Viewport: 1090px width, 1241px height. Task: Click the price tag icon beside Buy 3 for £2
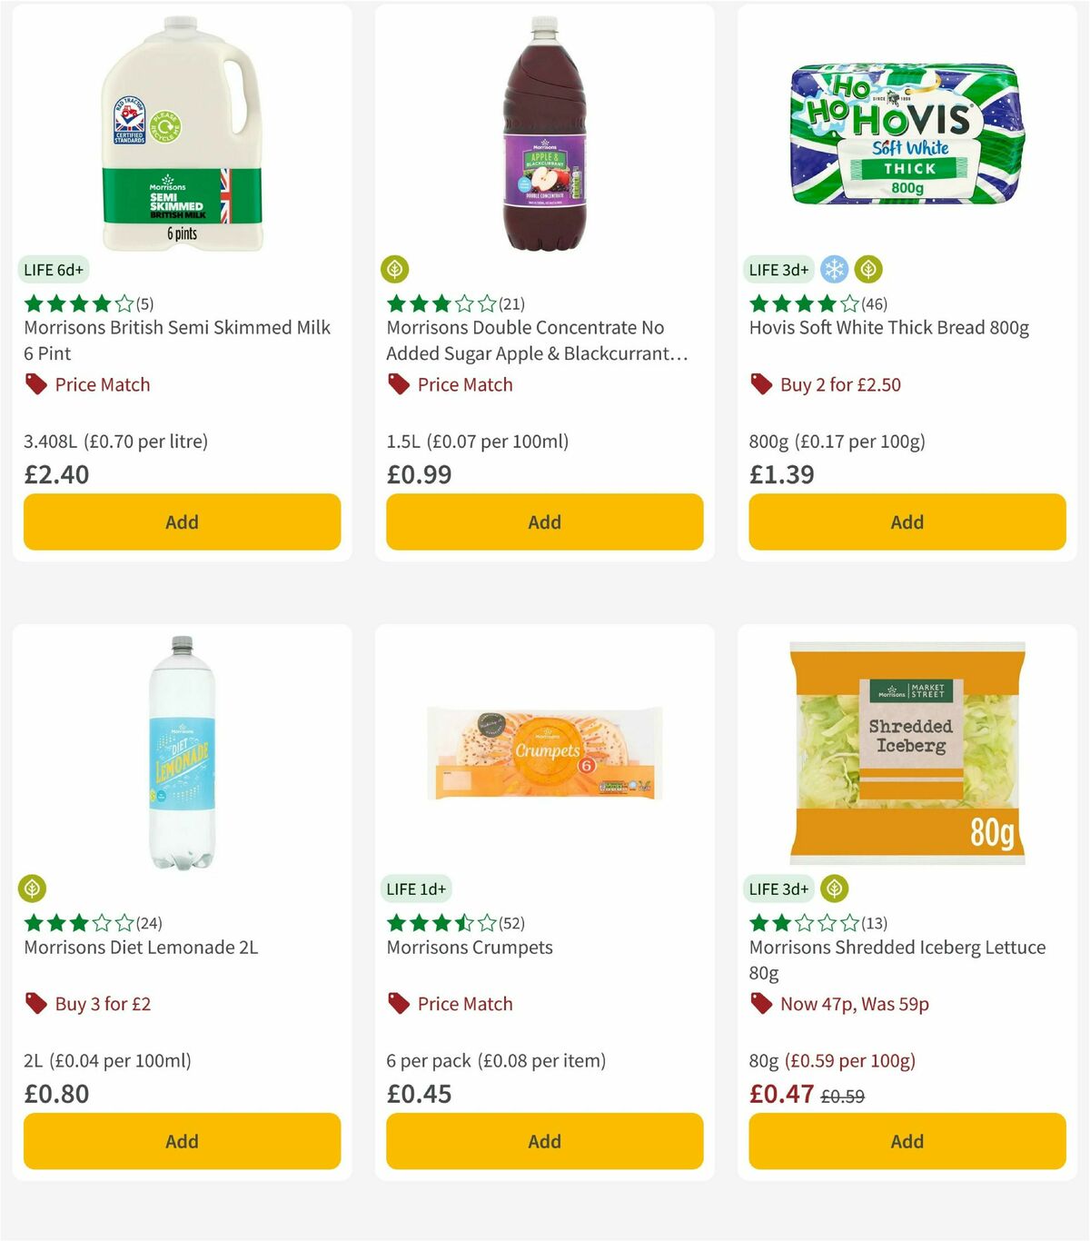35,1004
